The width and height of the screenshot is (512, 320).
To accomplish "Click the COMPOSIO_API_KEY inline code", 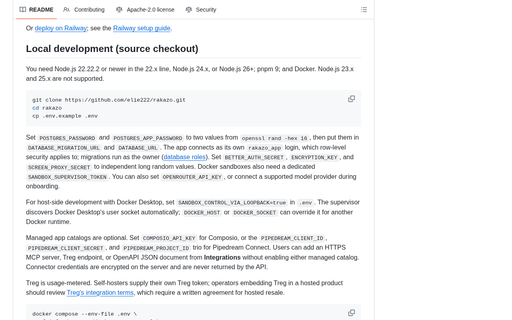I will click(x=169, y=238).
